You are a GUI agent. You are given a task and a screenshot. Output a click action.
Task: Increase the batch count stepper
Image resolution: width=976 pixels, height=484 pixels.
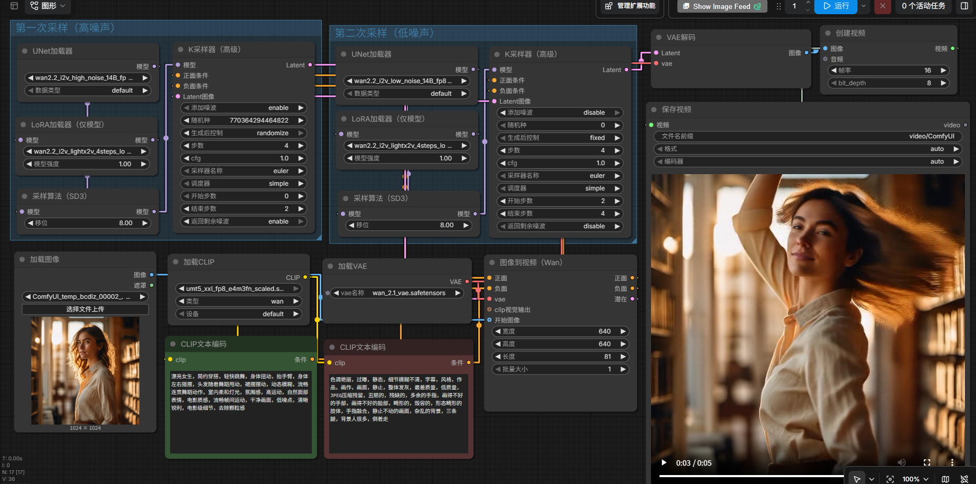tap(808, 3)
